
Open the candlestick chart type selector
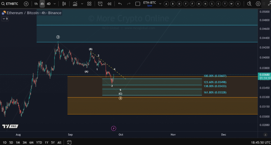click(64, 4)
